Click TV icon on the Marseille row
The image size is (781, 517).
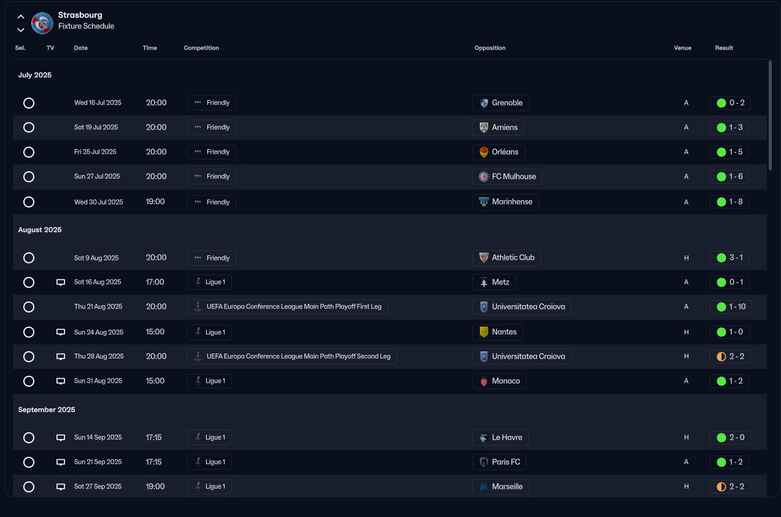coord(61,487)
